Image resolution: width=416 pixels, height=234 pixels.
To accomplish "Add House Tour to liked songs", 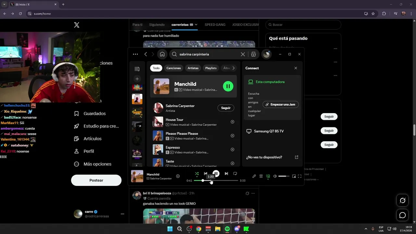I will pyautogui.click(x=232, y=122).
